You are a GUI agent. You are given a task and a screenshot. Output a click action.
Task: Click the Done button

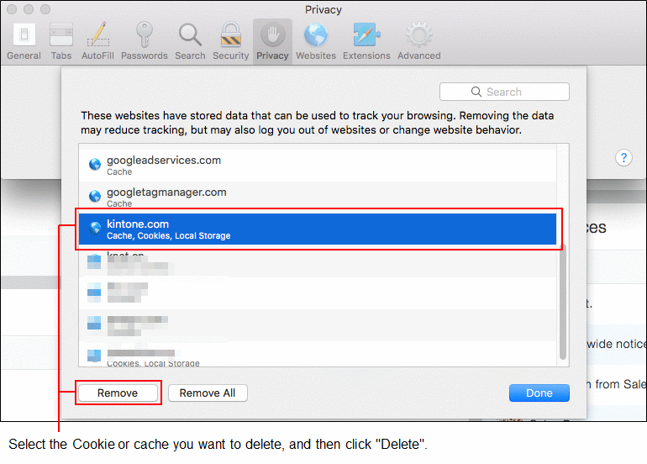point(539,393)
